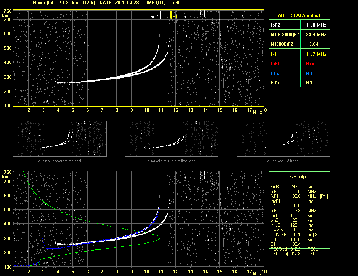Click the yellow fxI label in AUTOSCALA table
Image resolution: width=358 pixels, height=276 pixels.
273,54
